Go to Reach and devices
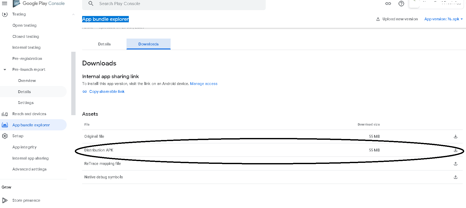The height and width of the screenshot is (208, 466). pos(29,114)
